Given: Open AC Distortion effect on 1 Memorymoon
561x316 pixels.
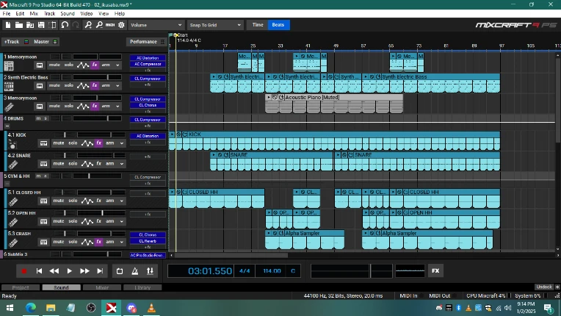Looking at the screenshot, I should point(148,58).
